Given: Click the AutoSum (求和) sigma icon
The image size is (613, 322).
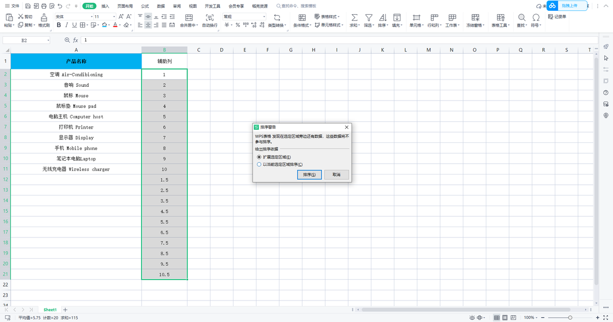Looking at the screenshot, I should pos(354,17).
